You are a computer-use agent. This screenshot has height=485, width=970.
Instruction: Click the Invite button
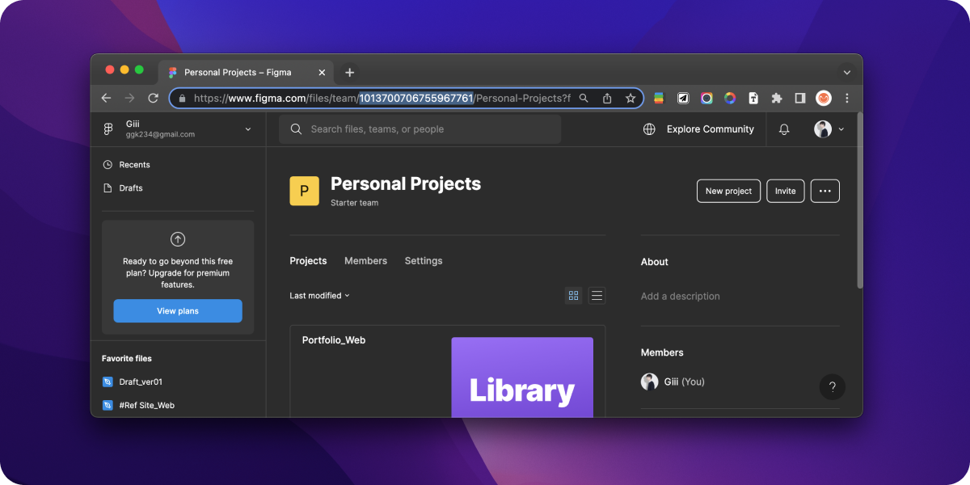point(786,191)
